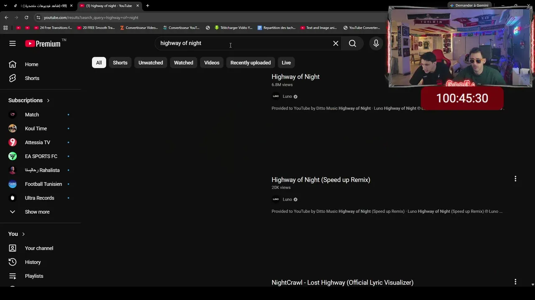535x300 pixels.
Task: Open the Luno avatar on Highway of Night
Action: coord(275,96)
